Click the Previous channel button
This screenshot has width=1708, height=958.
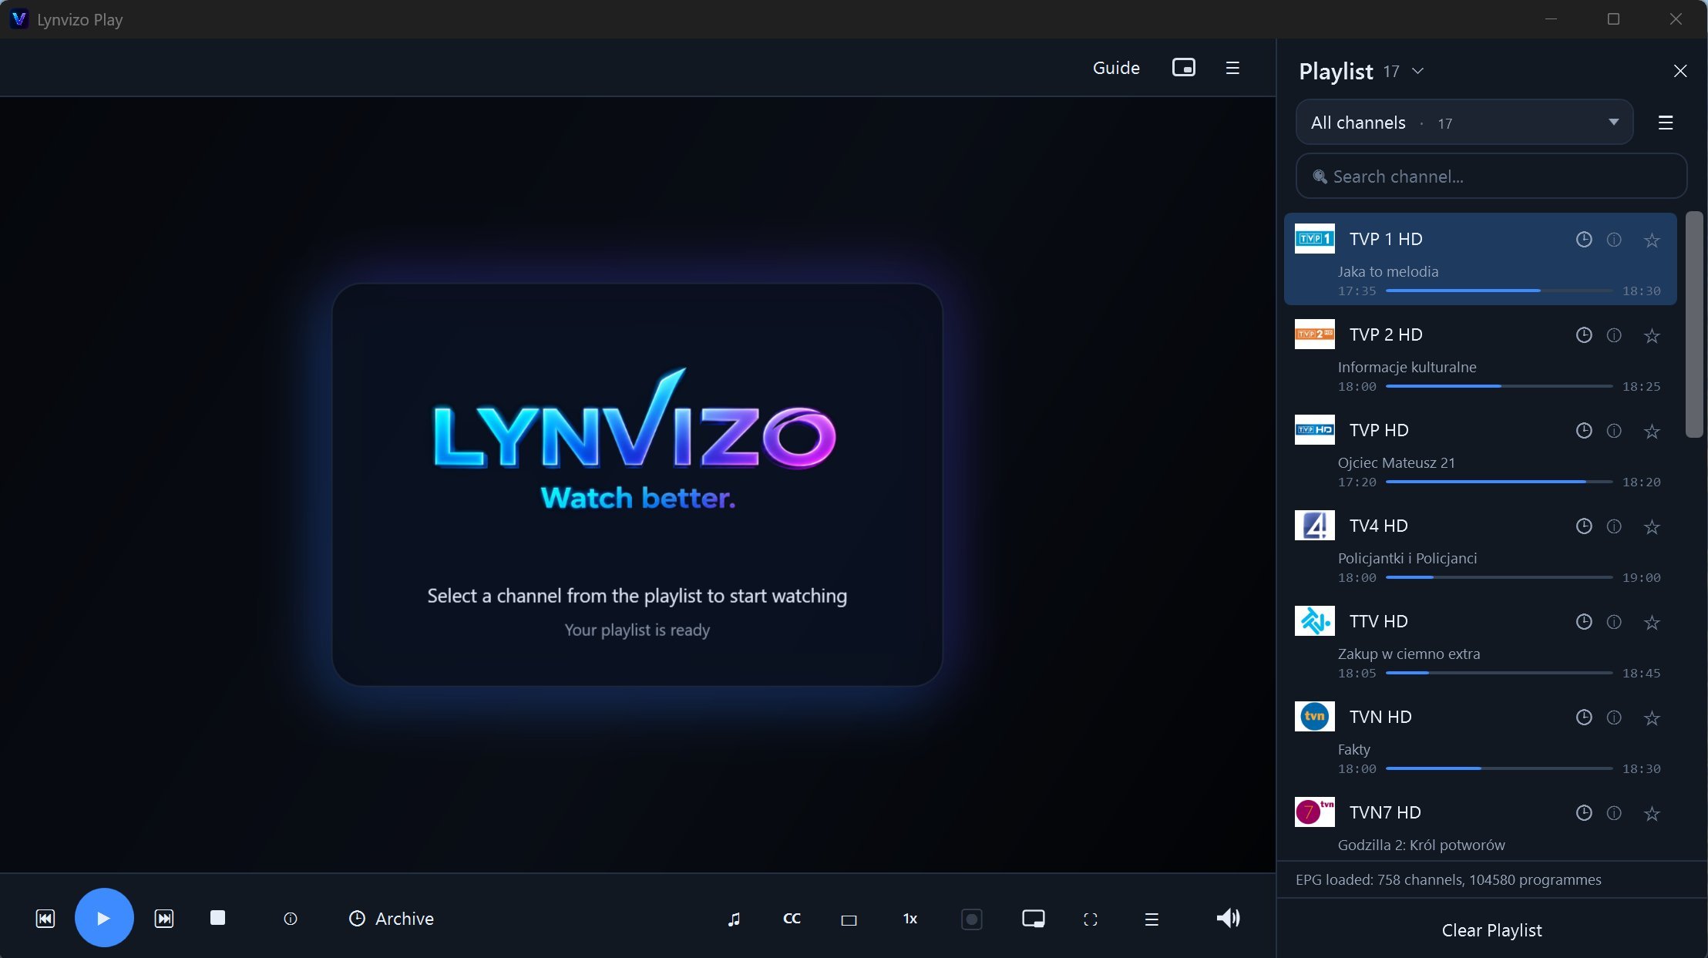click(45, 918)
